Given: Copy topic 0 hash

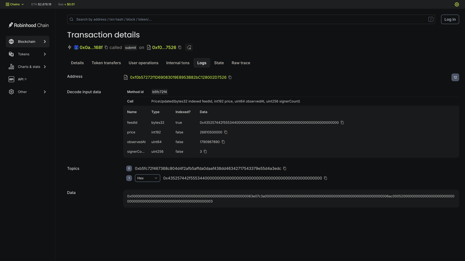Looking at the screenshot, I should (x=285, y=169).
